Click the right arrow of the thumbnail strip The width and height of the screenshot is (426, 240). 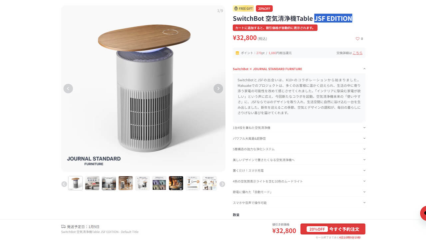(x=222, y=183)
